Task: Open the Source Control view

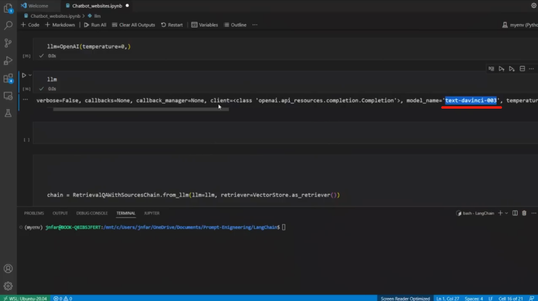Action: (8, 43)
